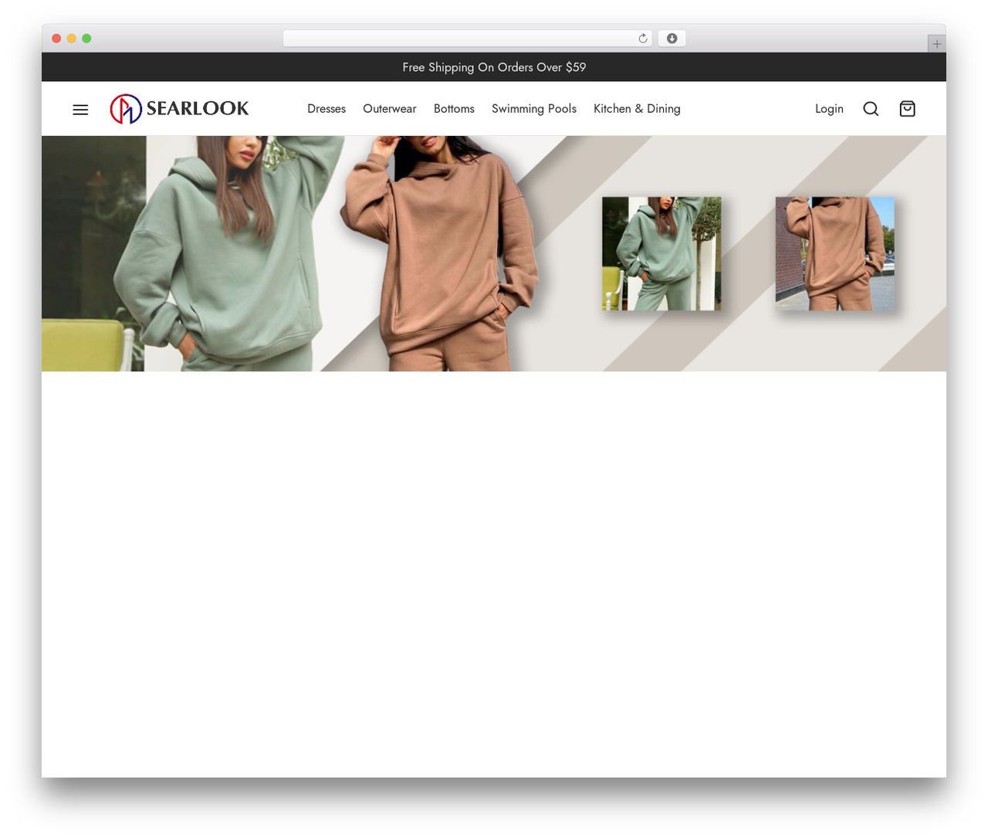The width and height of the screenshot is (988, 837).
Task: Close the browser window with red button
Action: pos(56,39)
